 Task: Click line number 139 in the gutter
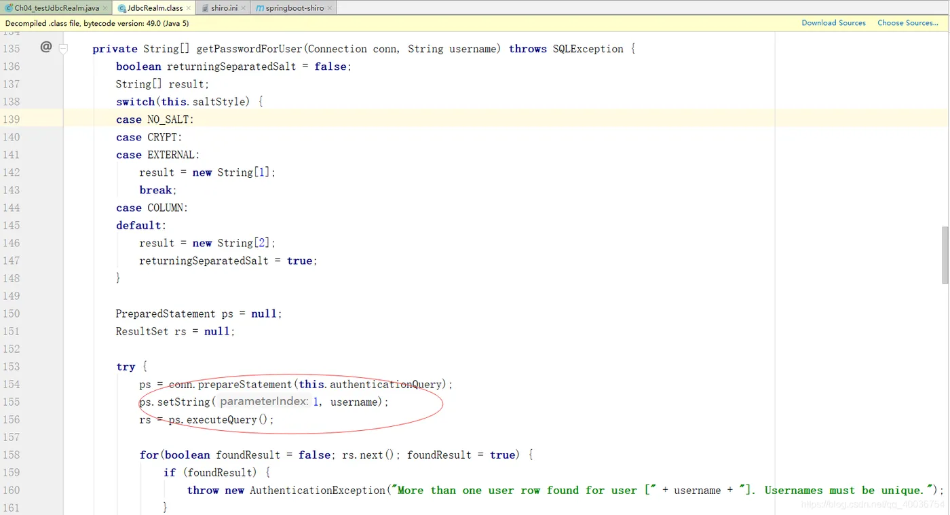click(12, 119)
